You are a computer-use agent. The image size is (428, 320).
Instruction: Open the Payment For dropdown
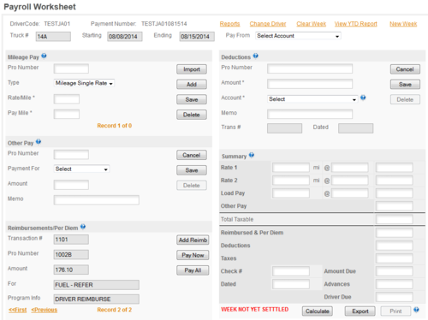click(x=81, y=169)
